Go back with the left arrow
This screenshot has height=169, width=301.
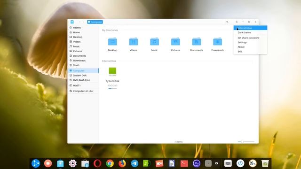(80, 22)
